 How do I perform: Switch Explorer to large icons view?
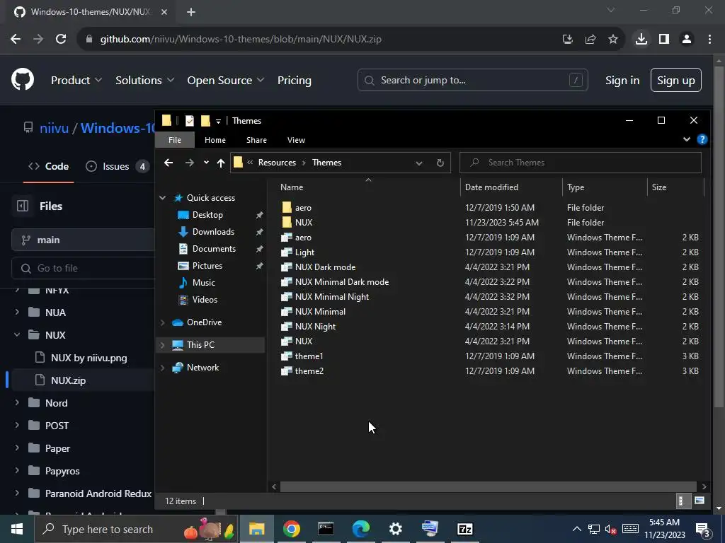point(699,501)
